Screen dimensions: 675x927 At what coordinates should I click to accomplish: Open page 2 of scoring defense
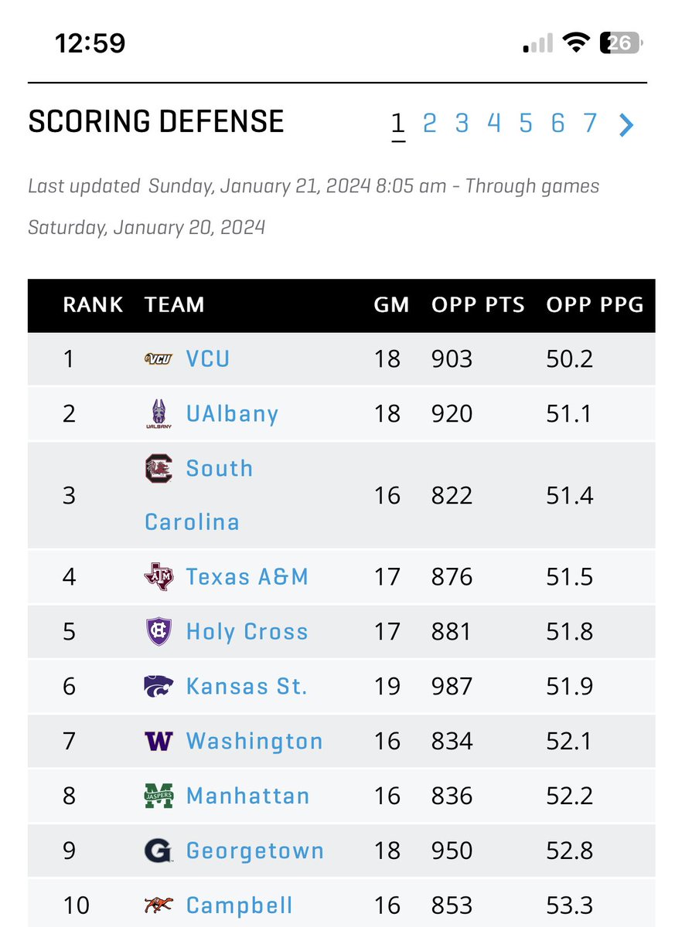430,123
